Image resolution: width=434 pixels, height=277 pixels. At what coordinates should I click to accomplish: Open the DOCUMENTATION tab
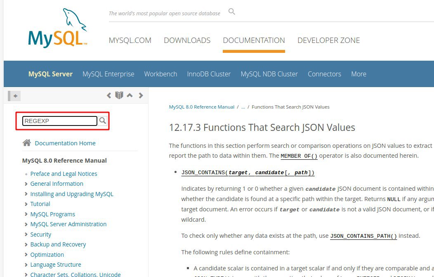click(x=254, y=40)
